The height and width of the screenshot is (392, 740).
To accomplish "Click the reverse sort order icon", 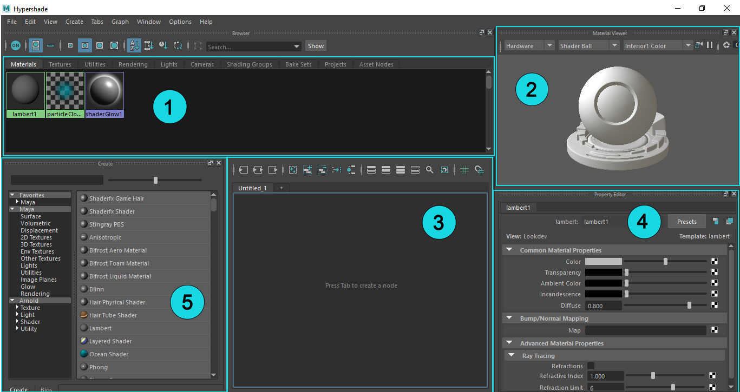I will click(x=178, y=46).
